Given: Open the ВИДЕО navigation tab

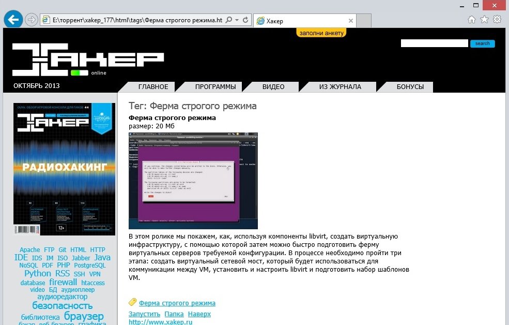Looking at the screenshot, I should pyautogui.click(x=273, y=87).
